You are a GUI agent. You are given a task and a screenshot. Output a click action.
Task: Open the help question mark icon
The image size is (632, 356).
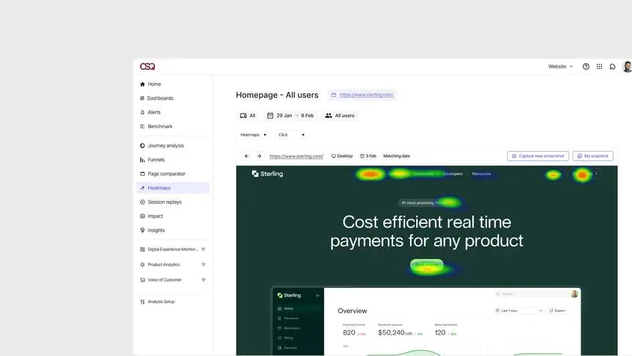(x=586, y=67)
